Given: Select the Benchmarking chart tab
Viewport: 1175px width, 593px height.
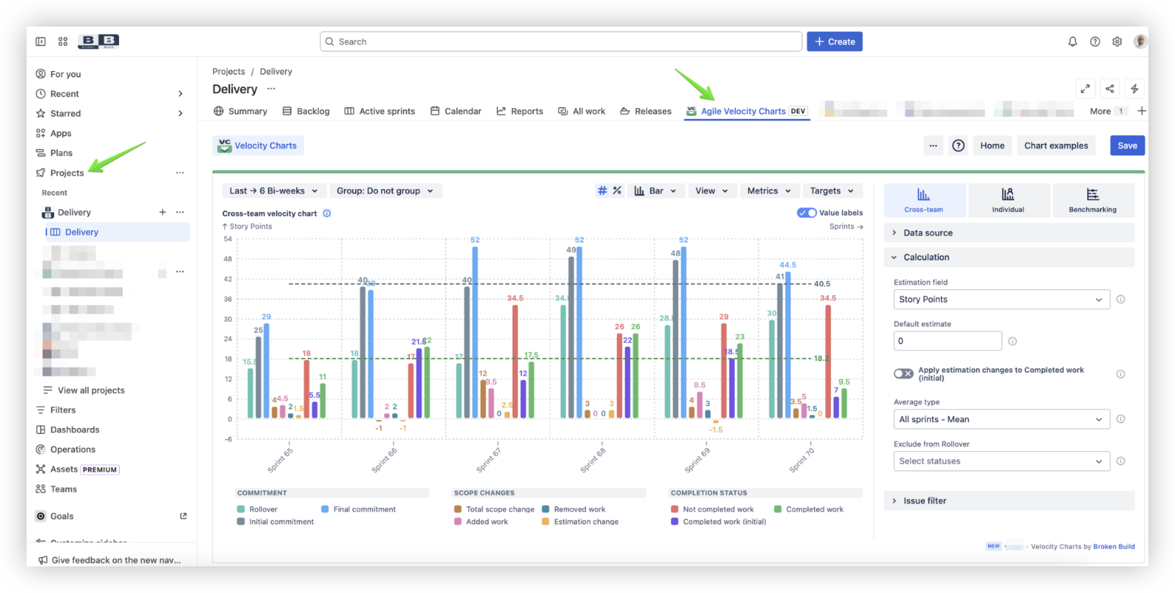Looking at the screenshot, I should coord(1092,200).
